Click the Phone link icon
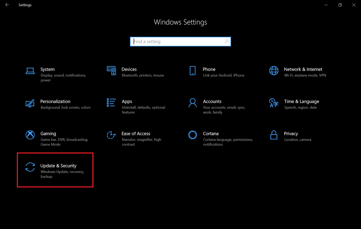Screen dimensions: 361x229 pos(193,71)
